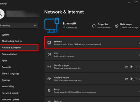
Task: Open the Proxy settings row
Action: coord(92,91)
